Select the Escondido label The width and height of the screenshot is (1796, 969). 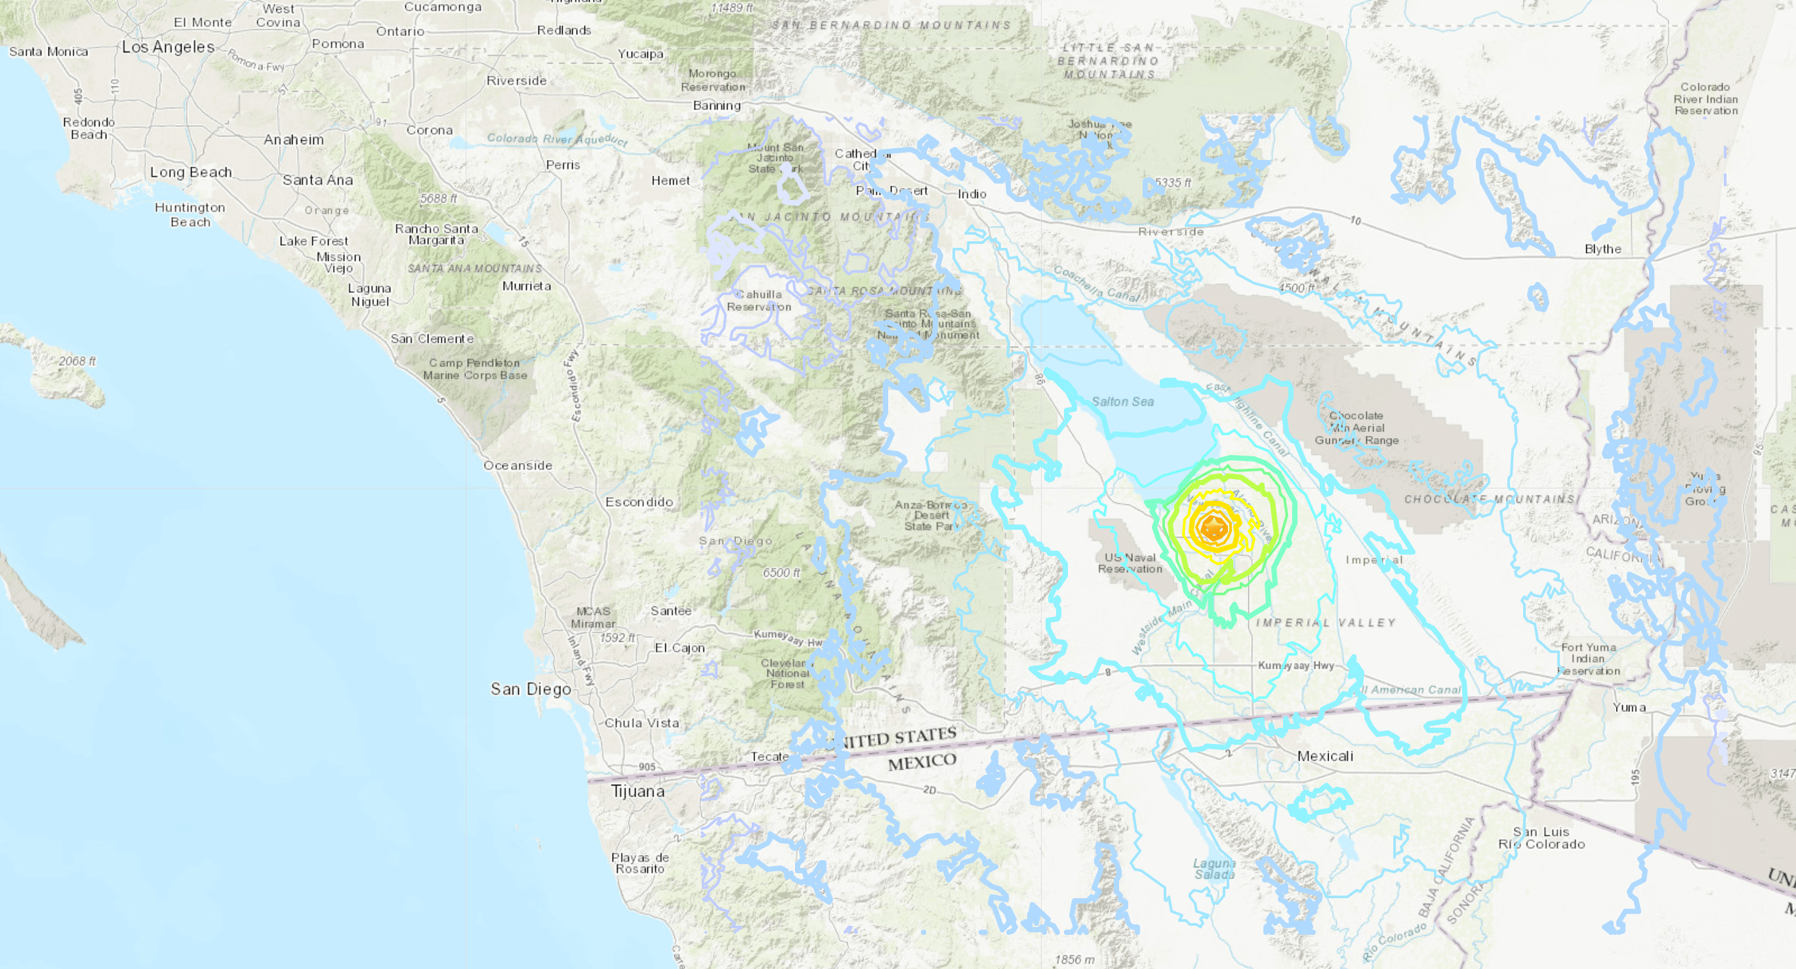point(640,502)
